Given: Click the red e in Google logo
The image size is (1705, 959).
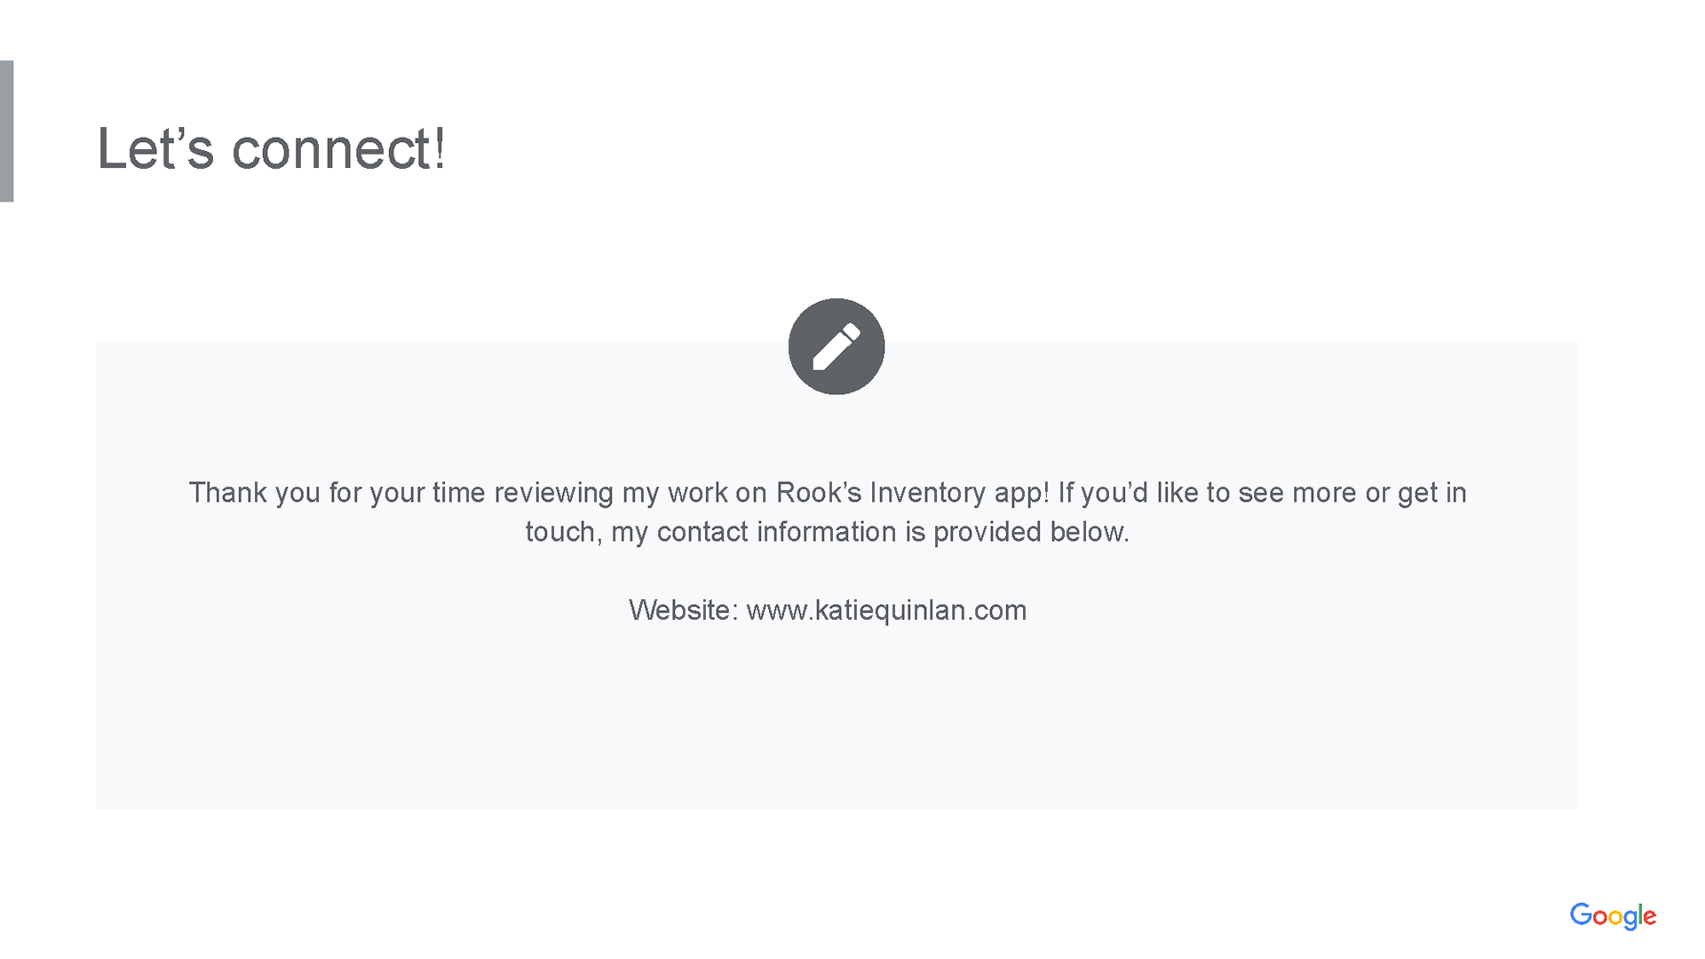Looking at the screenshot, I should tap(1649, 917).
